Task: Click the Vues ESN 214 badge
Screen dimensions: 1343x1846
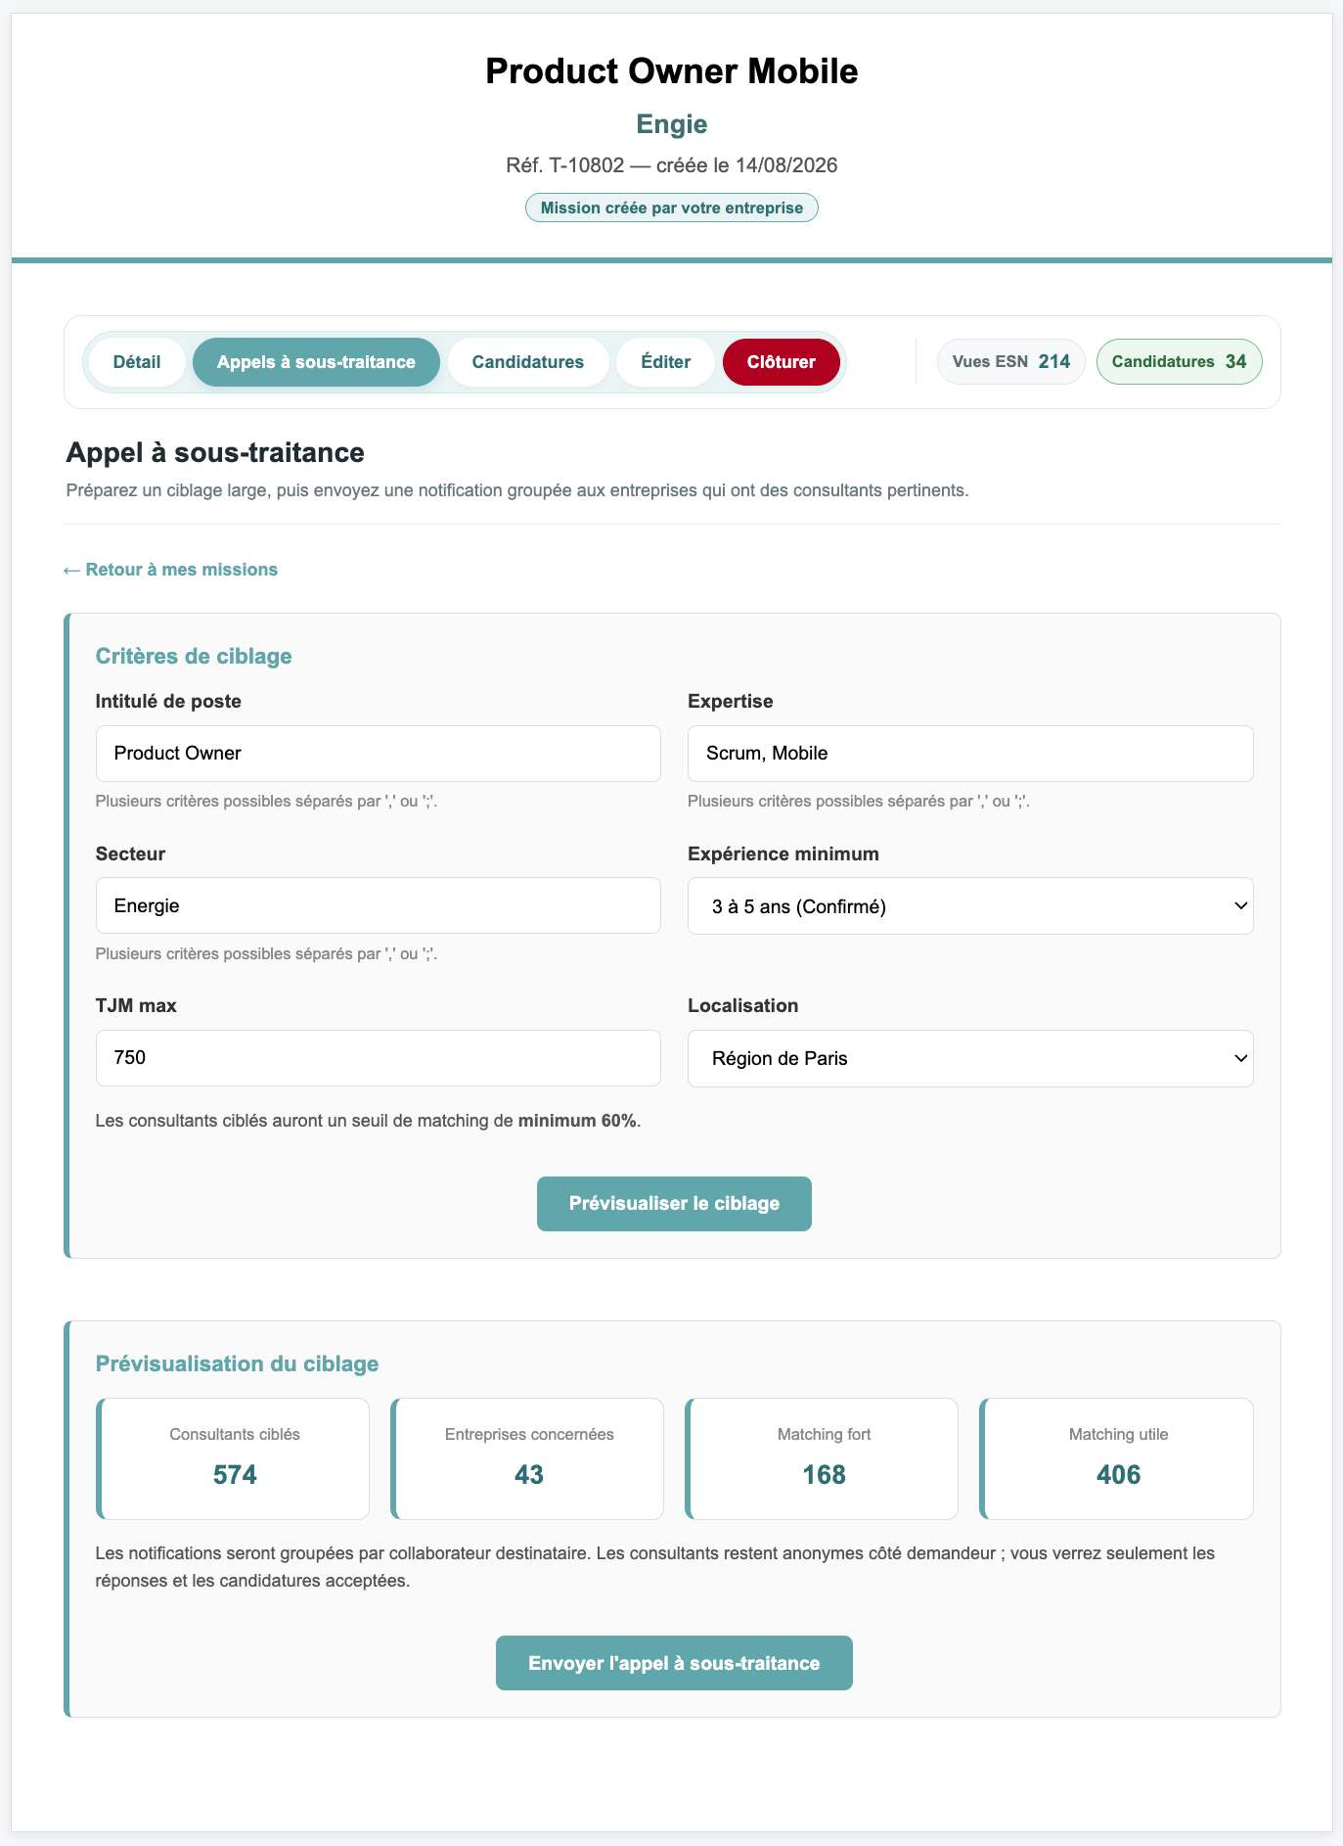Action: [1011, 361]
